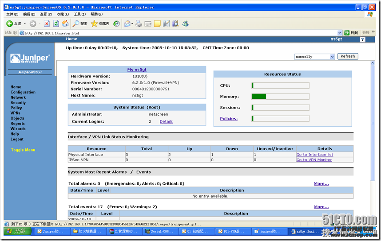Switch to 防火墙售后 folder taskbar item
Viewport: 381px width, 241px height.
(88, 231)
